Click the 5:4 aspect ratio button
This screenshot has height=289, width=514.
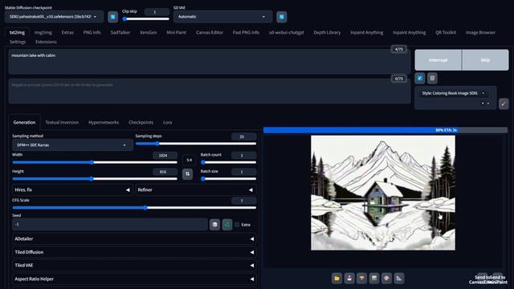[x=190, y=160]
